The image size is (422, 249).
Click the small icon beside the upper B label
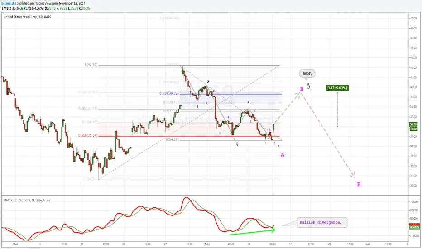click(308, 86)
